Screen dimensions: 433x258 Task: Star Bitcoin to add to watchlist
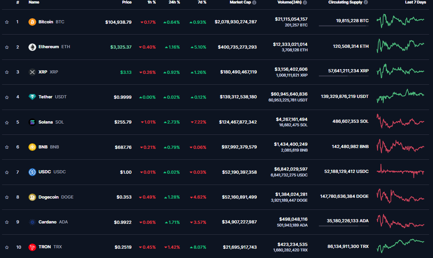[7, 22]
